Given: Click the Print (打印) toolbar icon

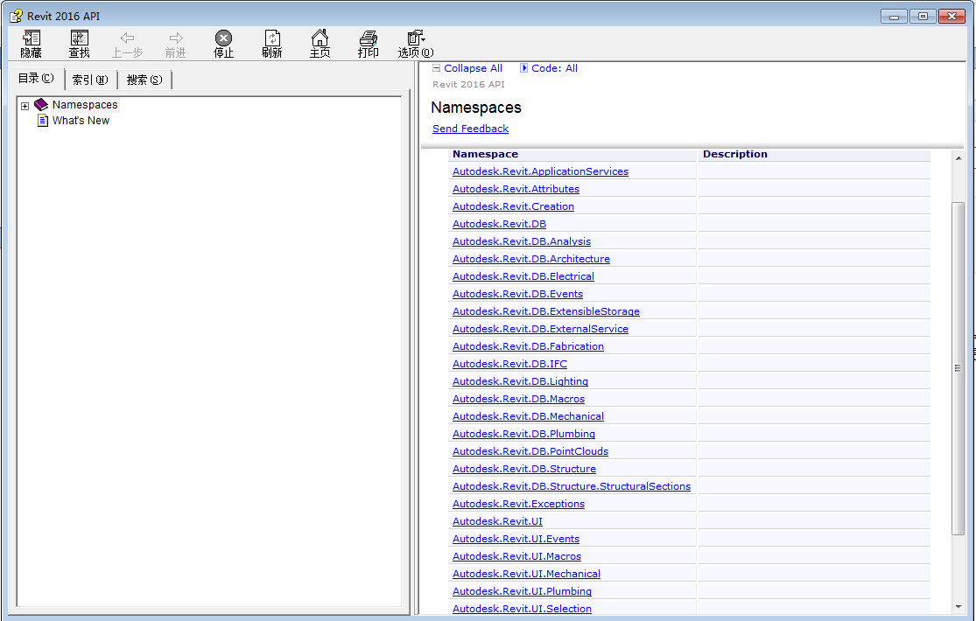Looking at the screenshot, I should 368,38.
